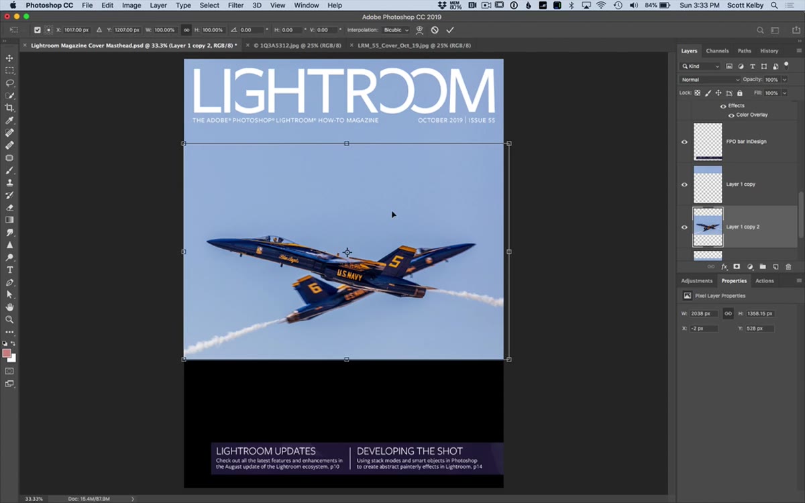Create a new layer icon
Viewport: 805px width, 503px height.
coord(775,267)
